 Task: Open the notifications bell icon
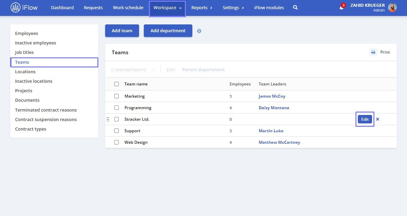click(x=342, y=7)
